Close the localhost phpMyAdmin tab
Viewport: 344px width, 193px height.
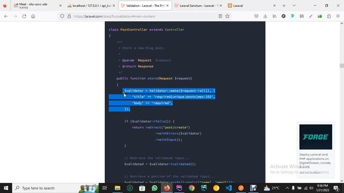(x=113, y=6)
